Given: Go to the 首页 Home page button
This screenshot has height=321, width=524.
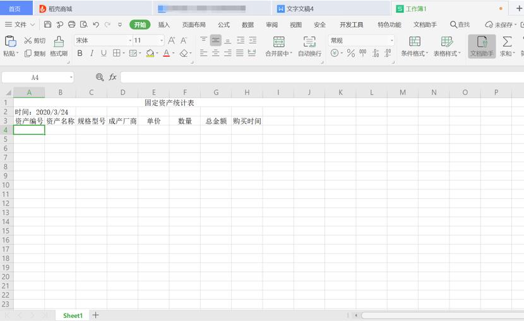Looking at the screenshot, I should click(15, 9).
